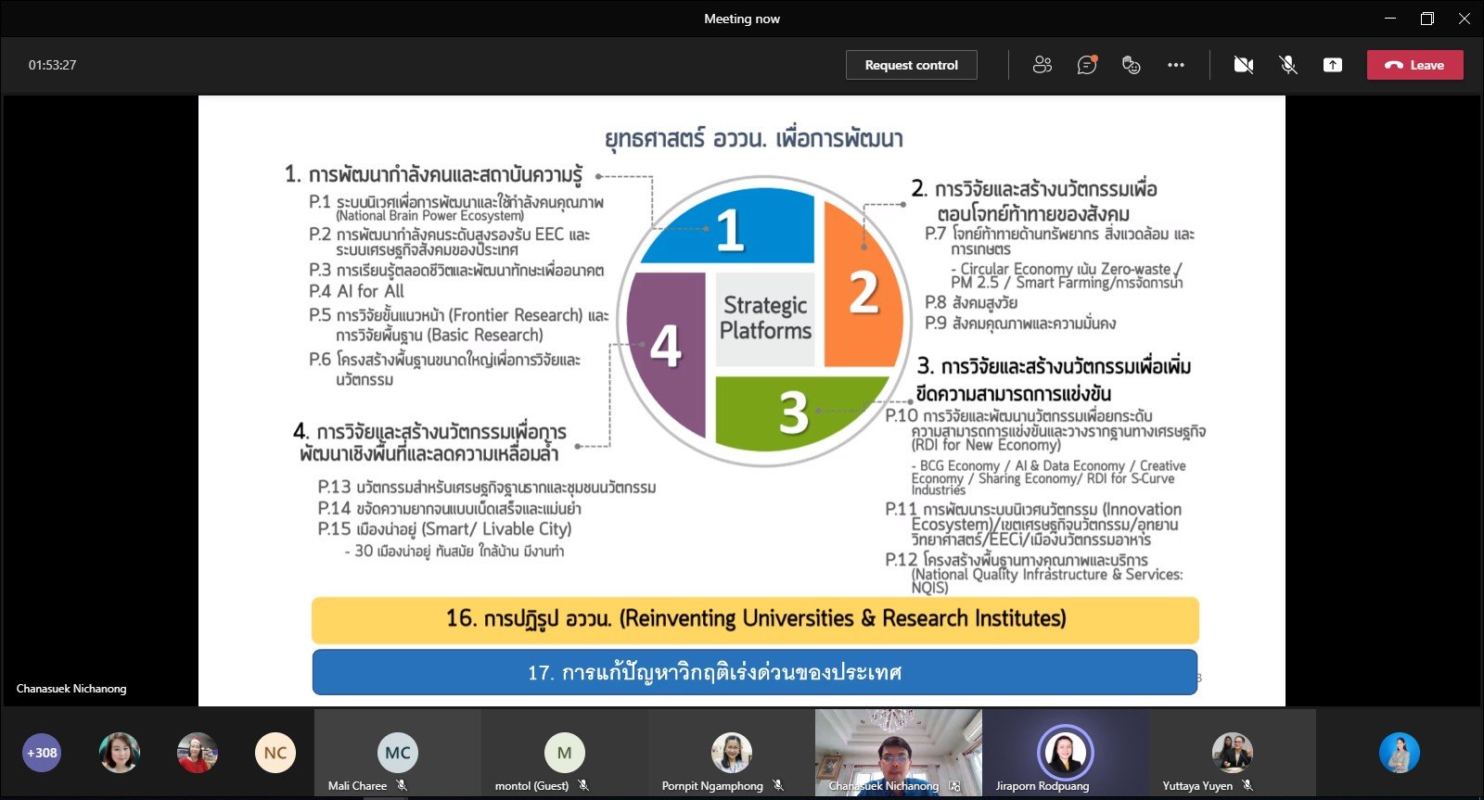
Task: Open the share content tray
Action: [1333, 65]
